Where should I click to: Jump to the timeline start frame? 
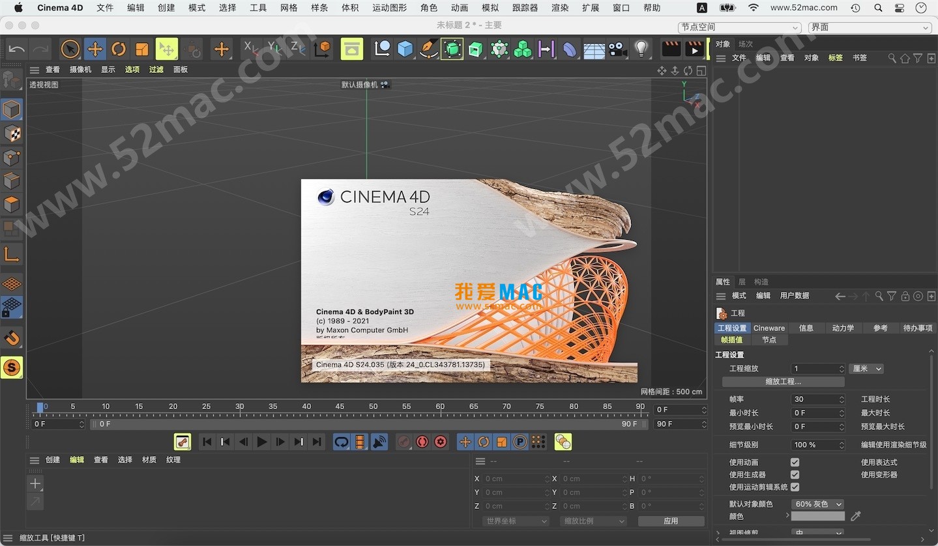tap(207, 442)
